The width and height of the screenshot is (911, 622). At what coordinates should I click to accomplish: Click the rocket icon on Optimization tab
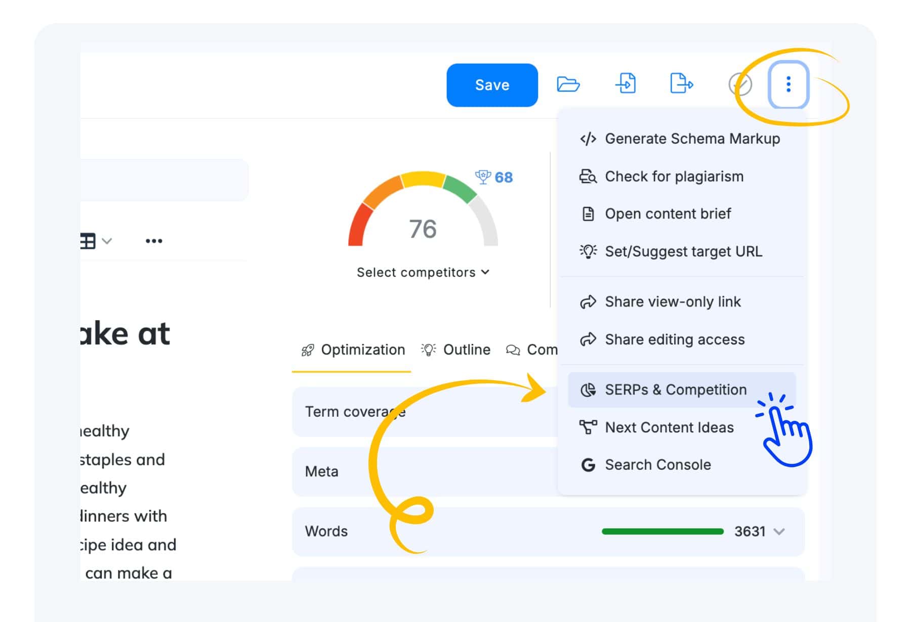pyautogui.click(x=307, y=350)
